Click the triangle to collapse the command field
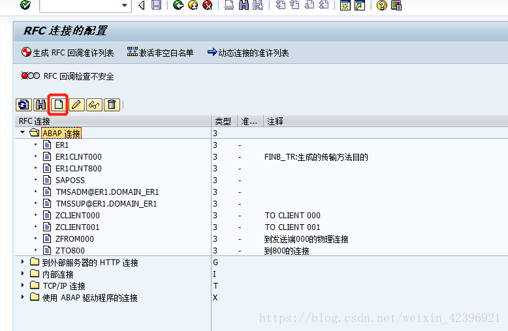 141,5
